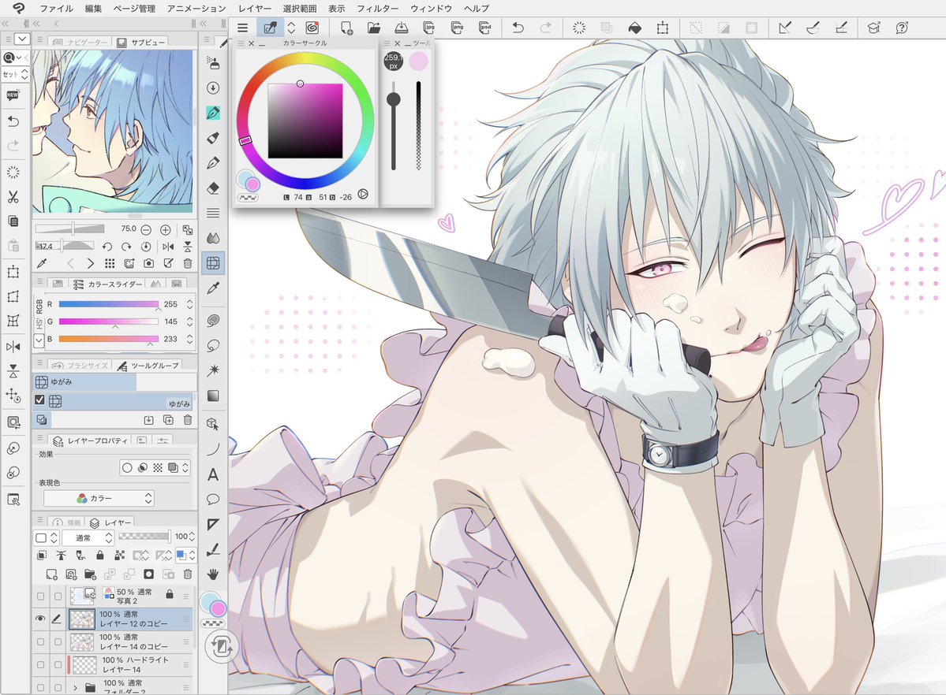
Task: Select the ゆがみ tool group entry
Action: [84, 381]
